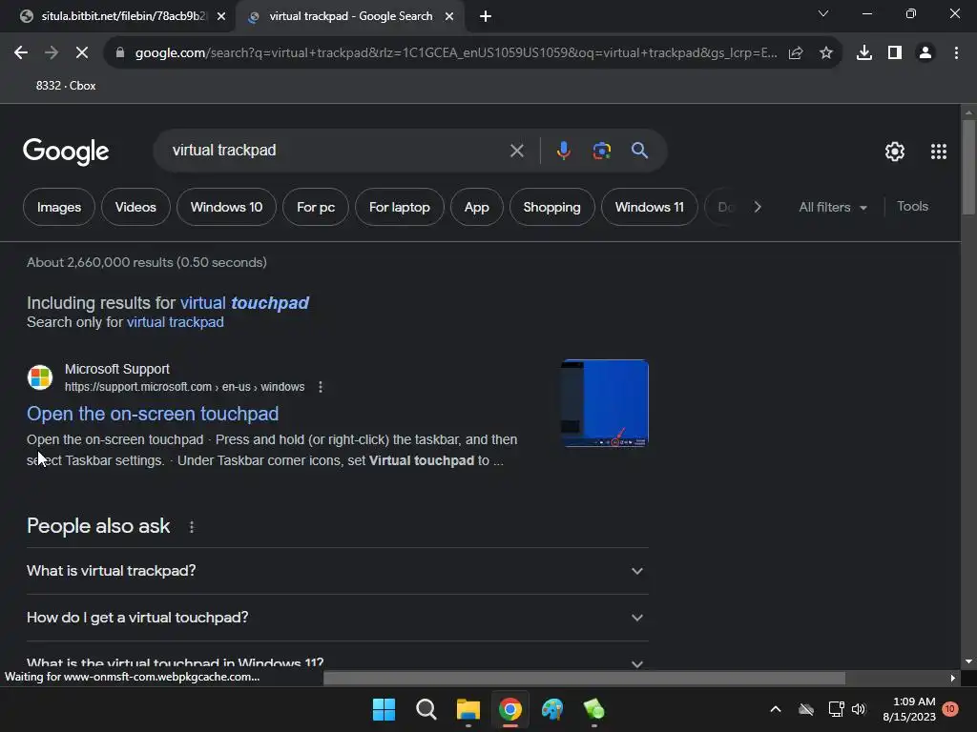Open a new tab

tap(486, 17)
